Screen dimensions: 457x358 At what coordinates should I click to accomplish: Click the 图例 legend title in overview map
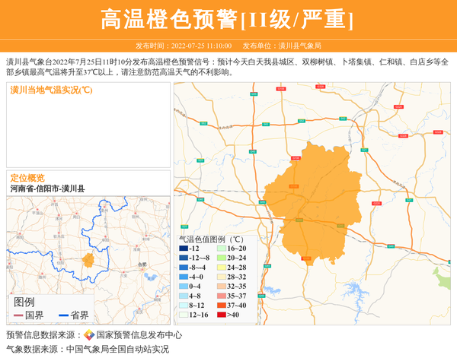click(x=24, y=302)
